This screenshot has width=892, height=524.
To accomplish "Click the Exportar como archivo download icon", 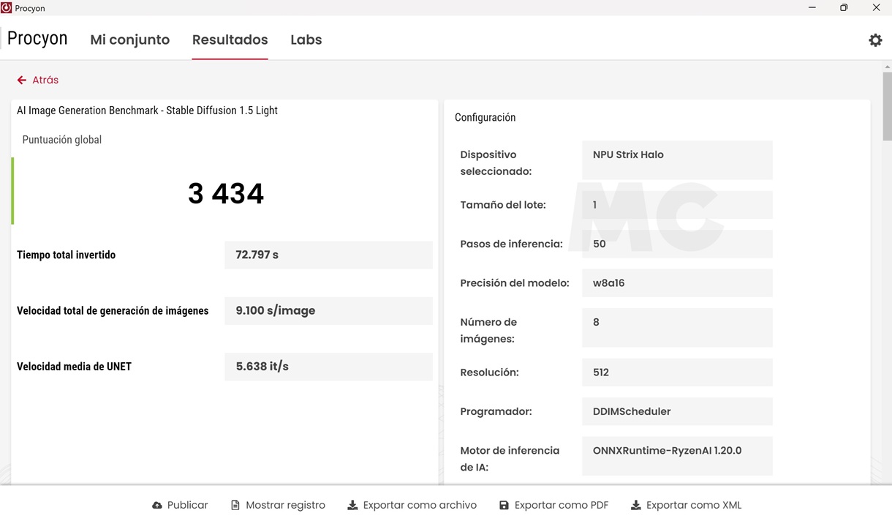I will point(352,506).
